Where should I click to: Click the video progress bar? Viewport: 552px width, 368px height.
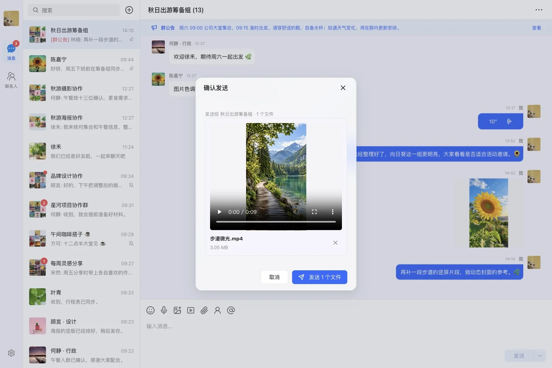(x=276, y=222)
